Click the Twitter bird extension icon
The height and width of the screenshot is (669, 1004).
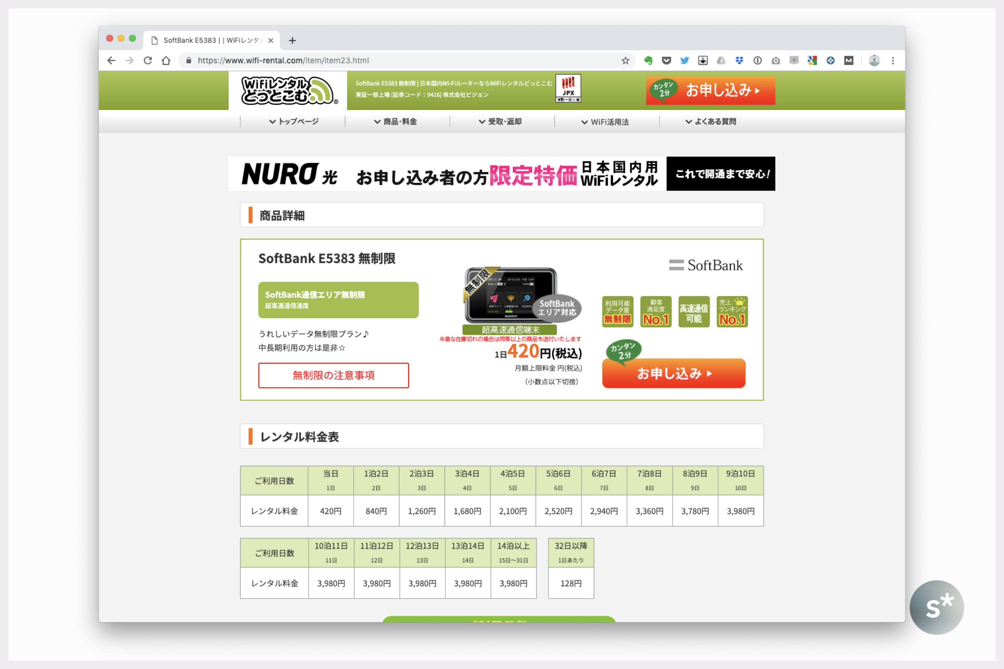(x=685, y=61)
